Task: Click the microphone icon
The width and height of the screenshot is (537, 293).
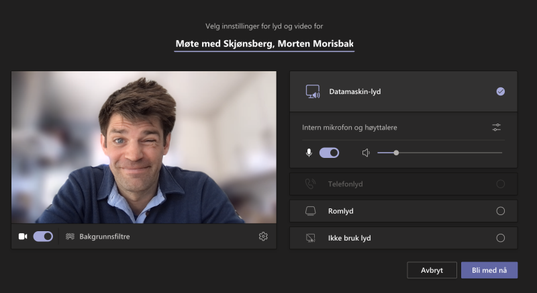Action: pyautogui.click(x=309, y=153)
